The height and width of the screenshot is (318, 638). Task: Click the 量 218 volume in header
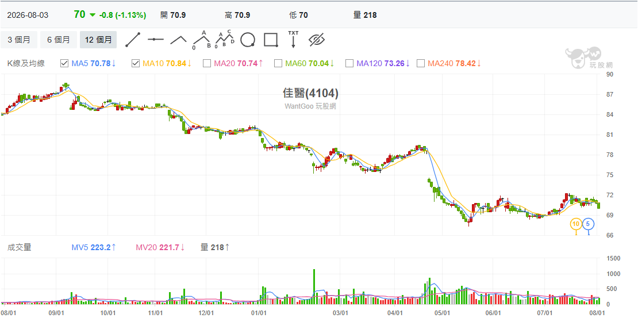365,15
